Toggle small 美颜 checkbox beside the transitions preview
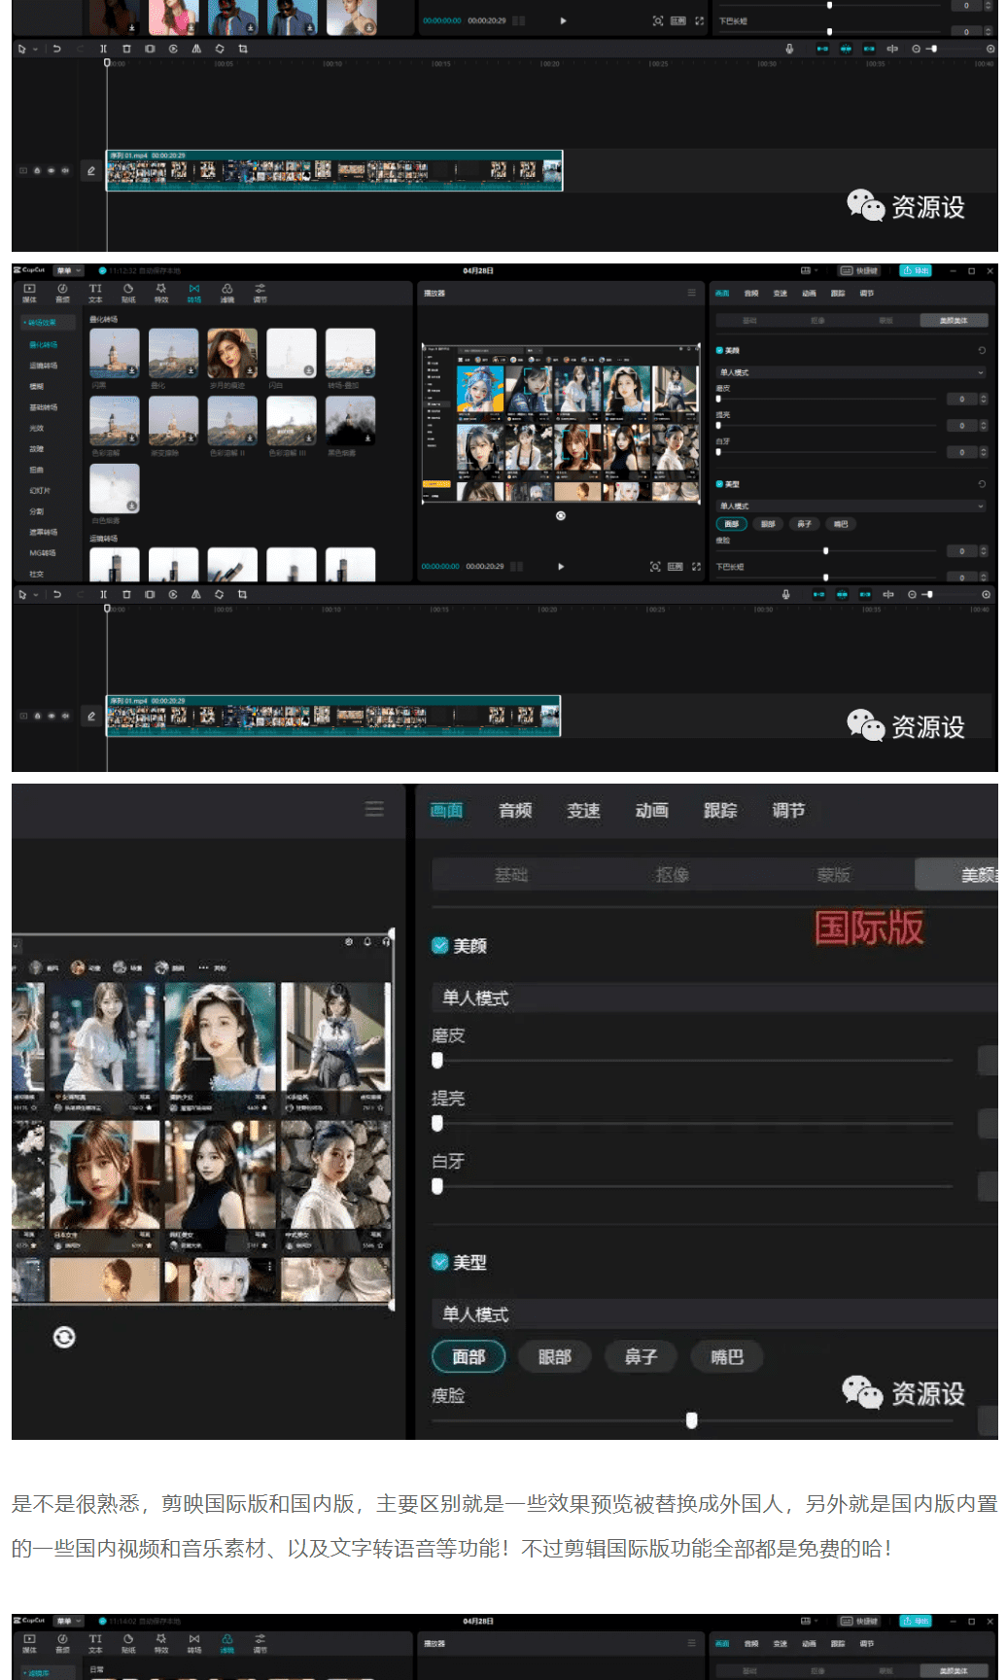 pos(719,350)
